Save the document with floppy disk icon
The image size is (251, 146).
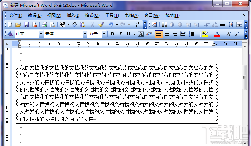[26, 25]
